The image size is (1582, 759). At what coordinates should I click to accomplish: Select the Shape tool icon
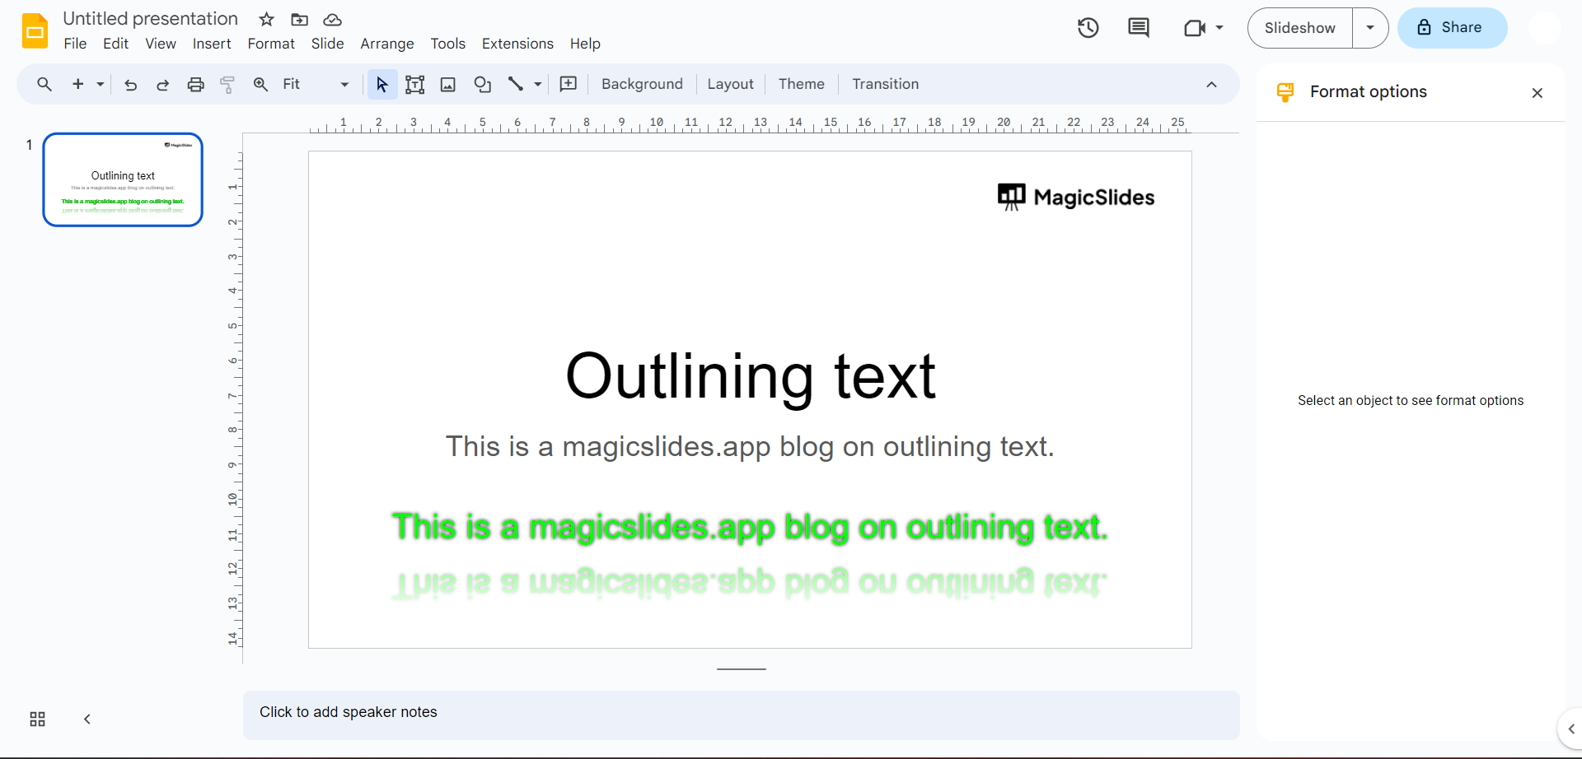482,84
